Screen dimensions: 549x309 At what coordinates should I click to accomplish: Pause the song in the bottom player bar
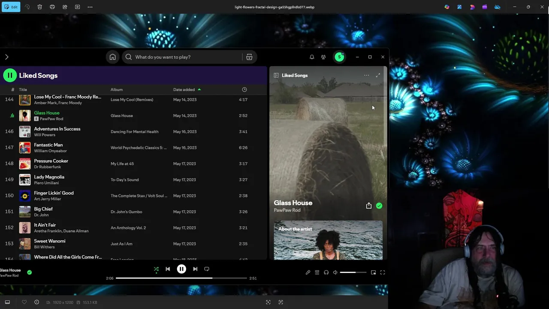[x=181, y=269]
